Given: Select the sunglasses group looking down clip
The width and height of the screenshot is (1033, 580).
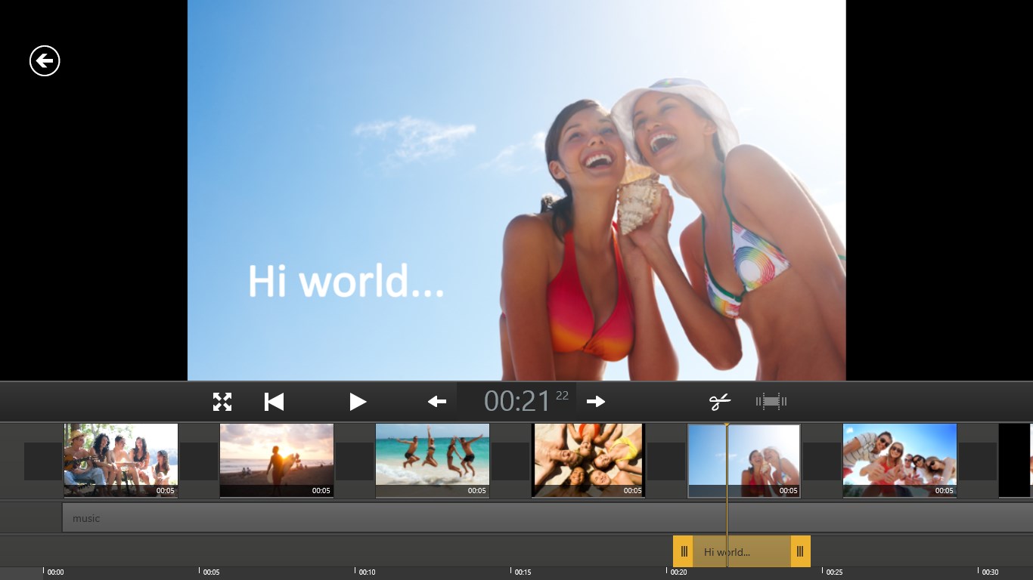Looking at the screenshot, I should point(900,460).
